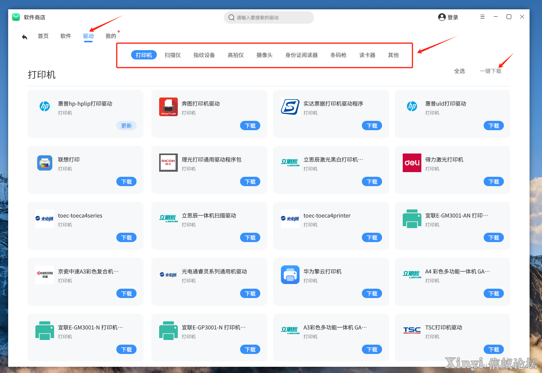The image size is (542, 373).
Task: Download the 惠普uld打印驱动
Action: (x=494, y=126)
